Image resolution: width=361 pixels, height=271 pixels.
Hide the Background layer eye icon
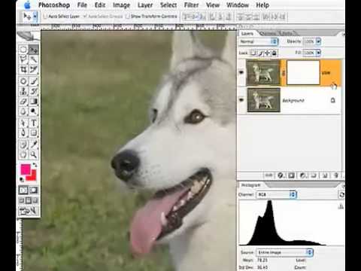[241, 100]
